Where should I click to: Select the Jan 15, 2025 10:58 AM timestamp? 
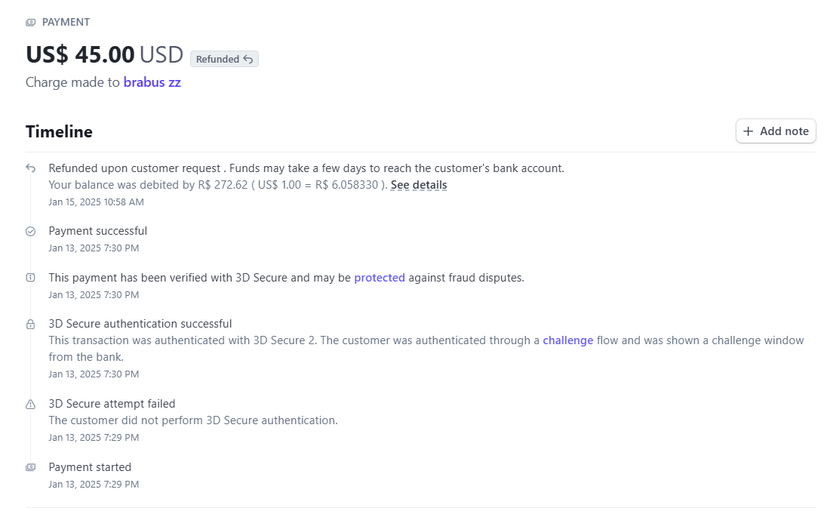[x=97, y=202]
